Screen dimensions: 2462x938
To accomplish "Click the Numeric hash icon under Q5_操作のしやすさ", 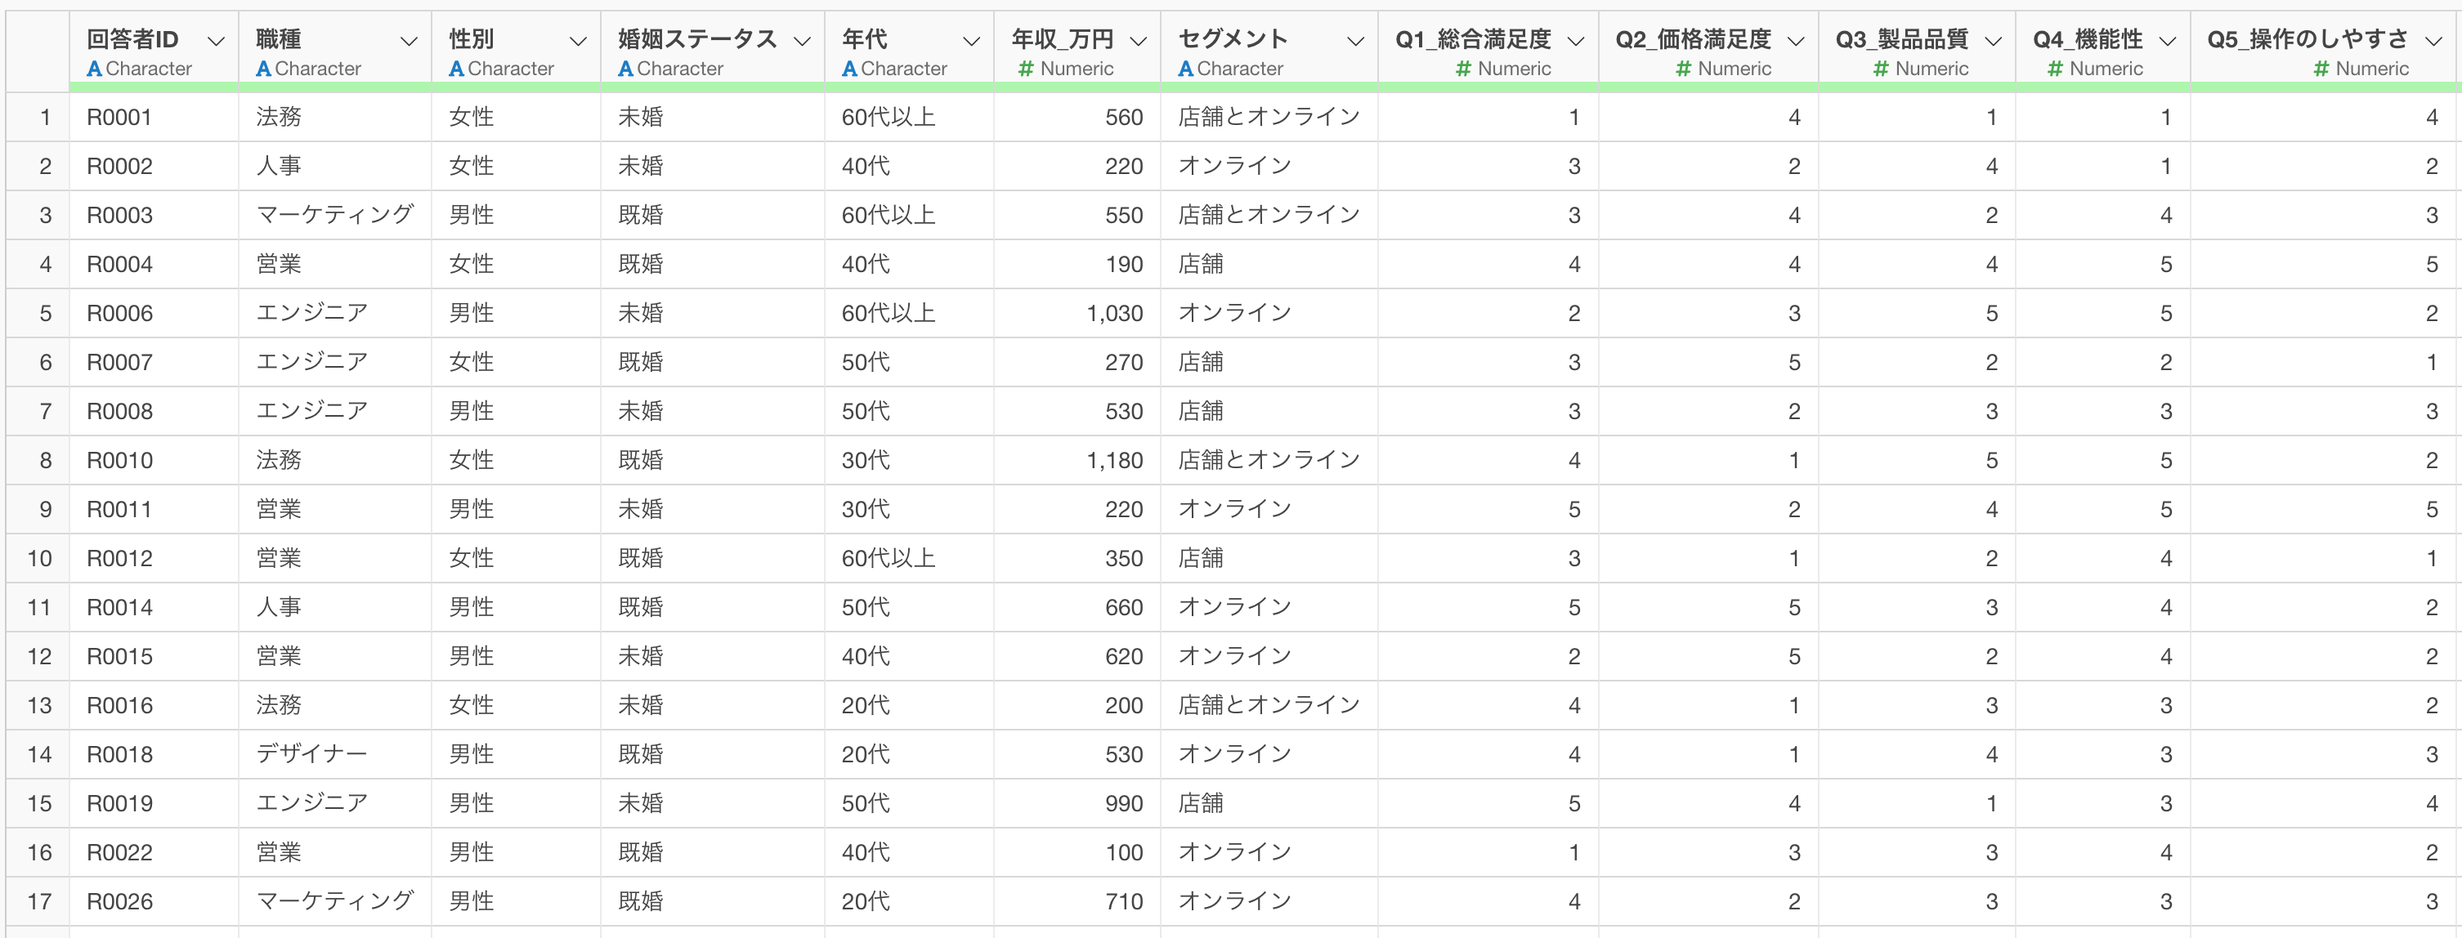I will point(2321,69).
